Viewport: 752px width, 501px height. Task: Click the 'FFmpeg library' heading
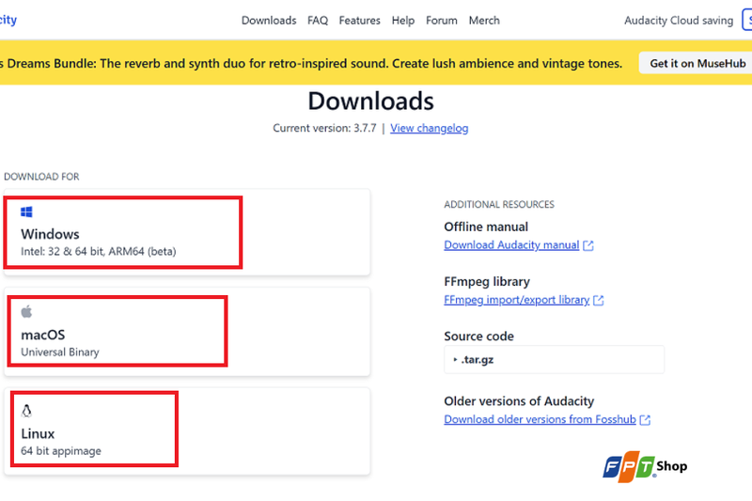(487, 281)
